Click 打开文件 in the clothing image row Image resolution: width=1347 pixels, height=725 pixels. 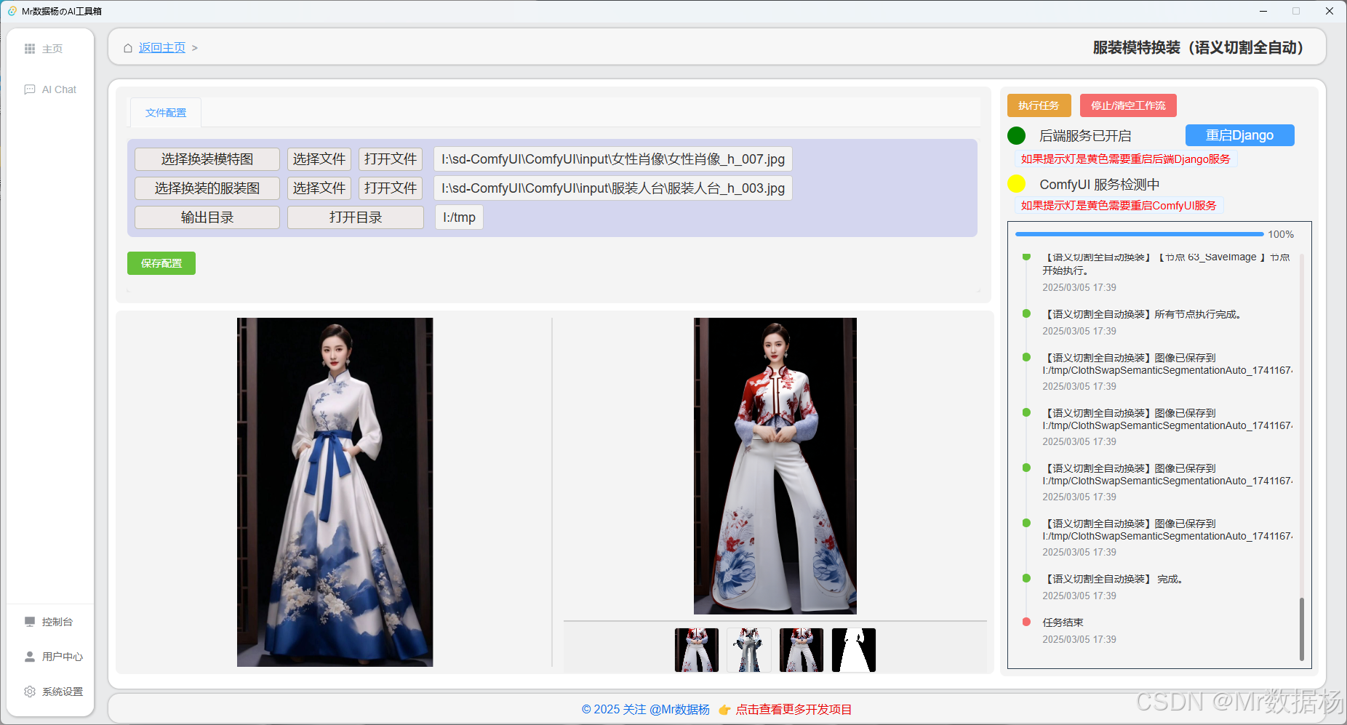pyautogui.click(x=391, y=188)
